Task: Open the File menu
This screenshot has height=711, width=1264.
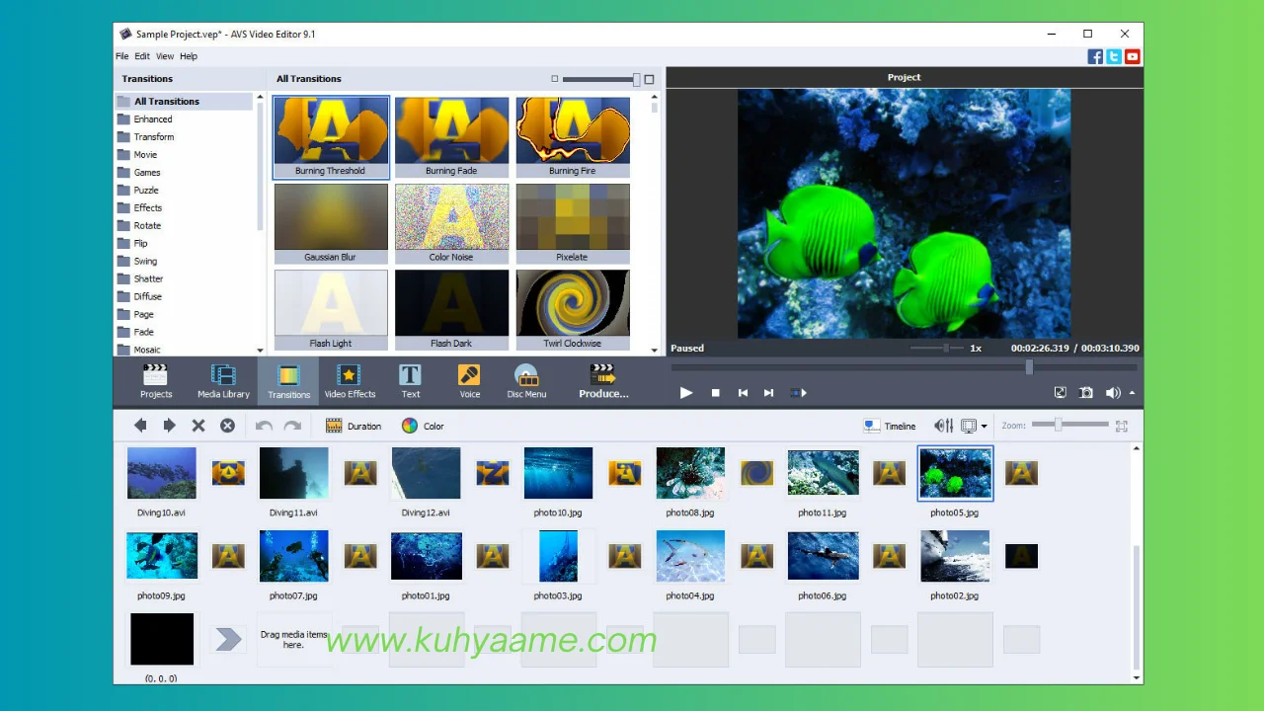Action: click(122, 56)
